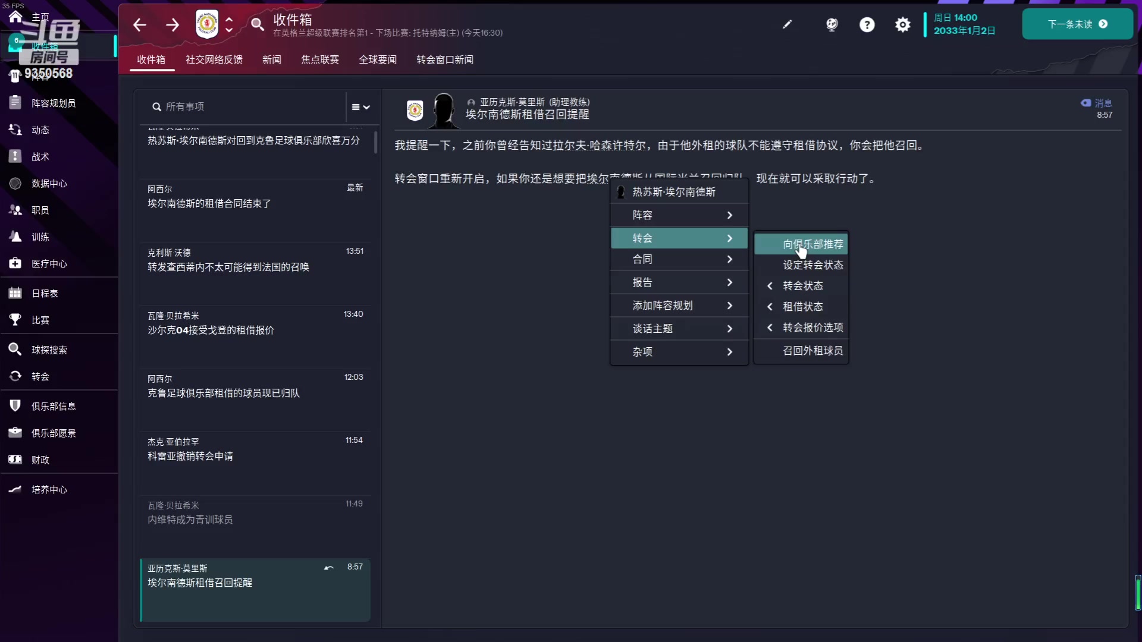Select 向俱乐部推荐 in transfer submenu
The width and height of the screenshot is (1142, 642).
click(x=801, y=244)
